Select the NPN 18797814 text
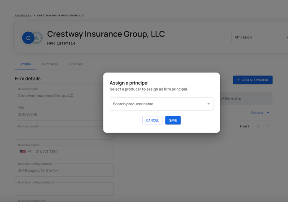This screenshot has width=288, height=202. point(61,44)
